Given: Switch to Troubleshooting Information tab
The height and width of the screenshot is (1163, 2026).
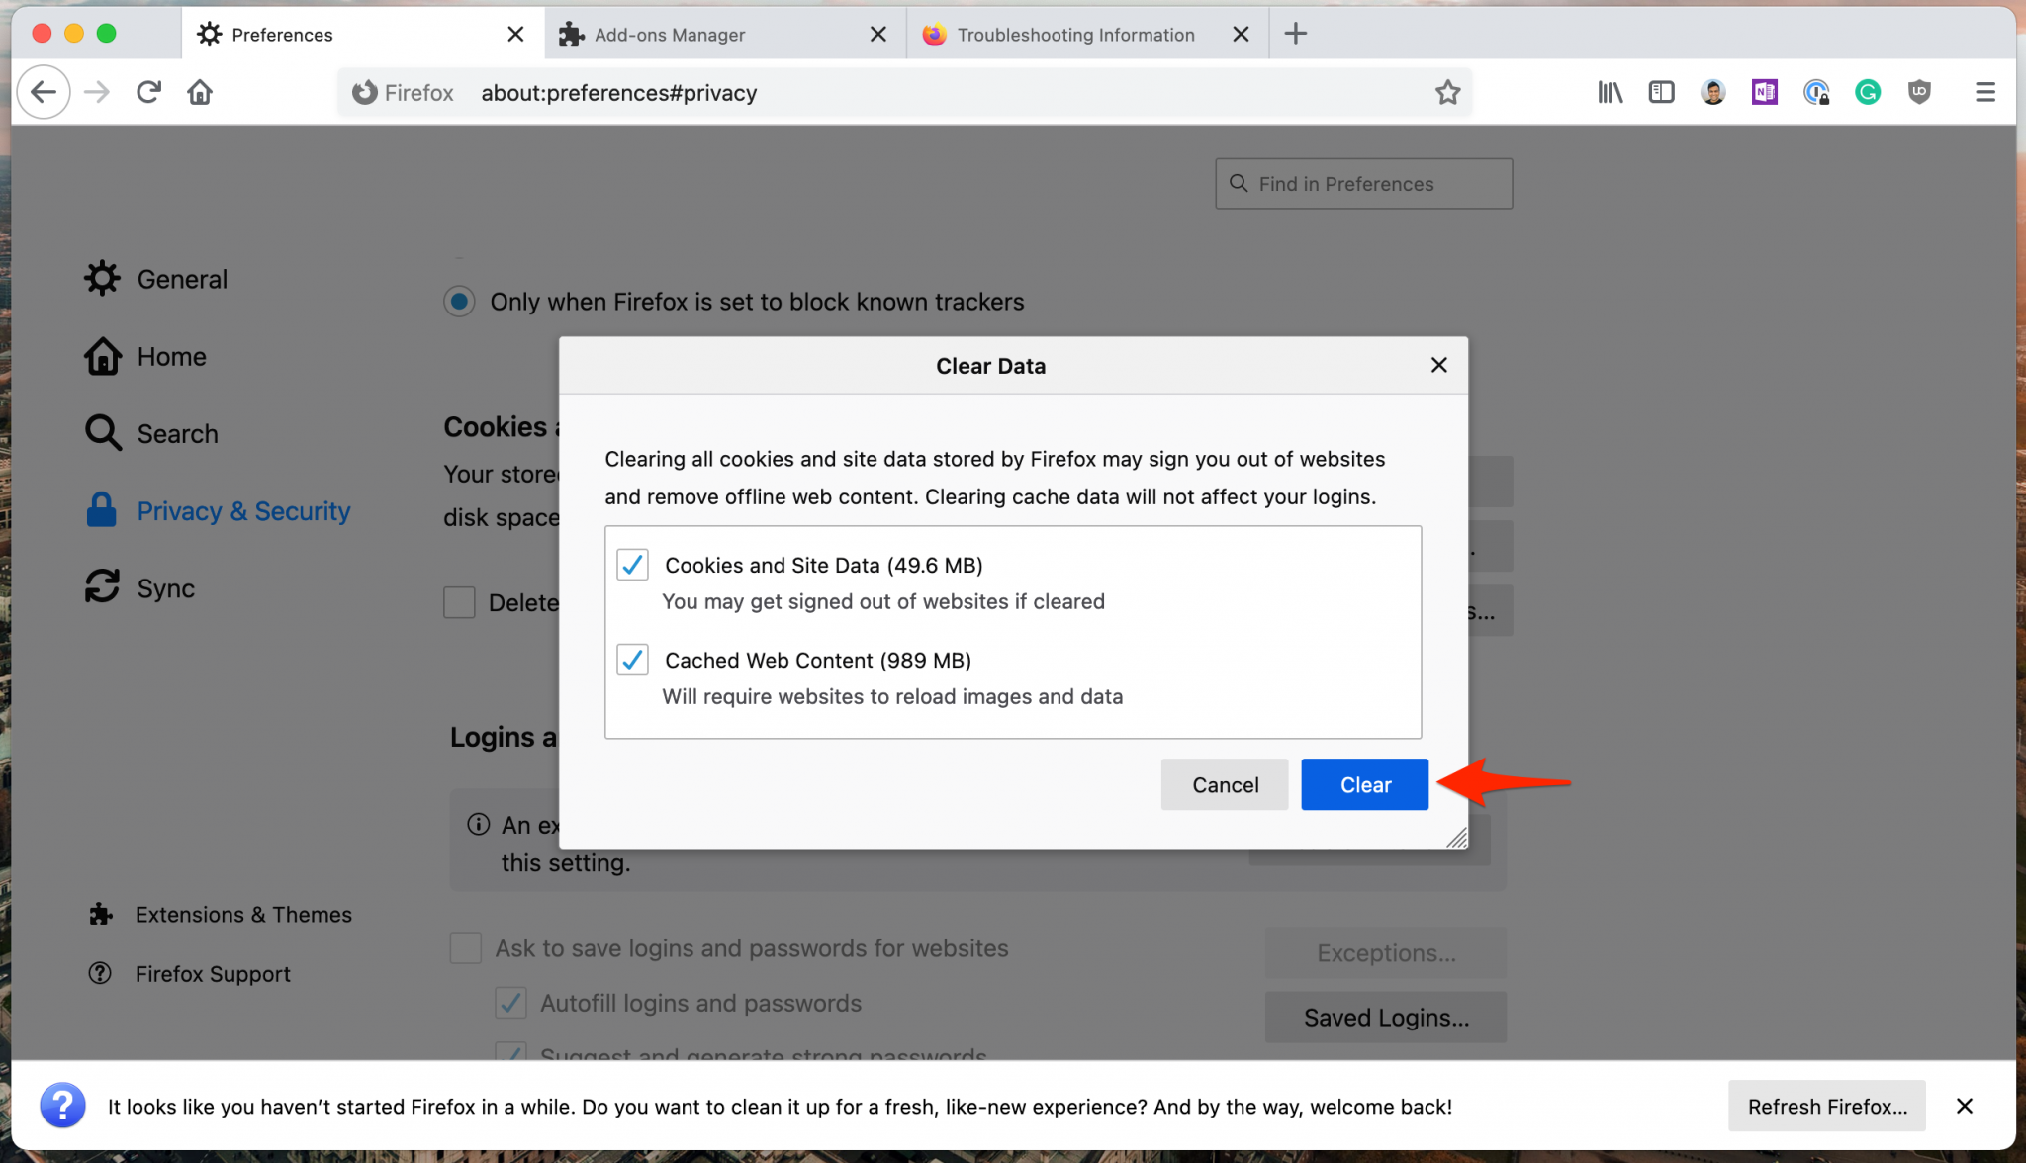Looking at the screenshot, I should point(1073,35).
